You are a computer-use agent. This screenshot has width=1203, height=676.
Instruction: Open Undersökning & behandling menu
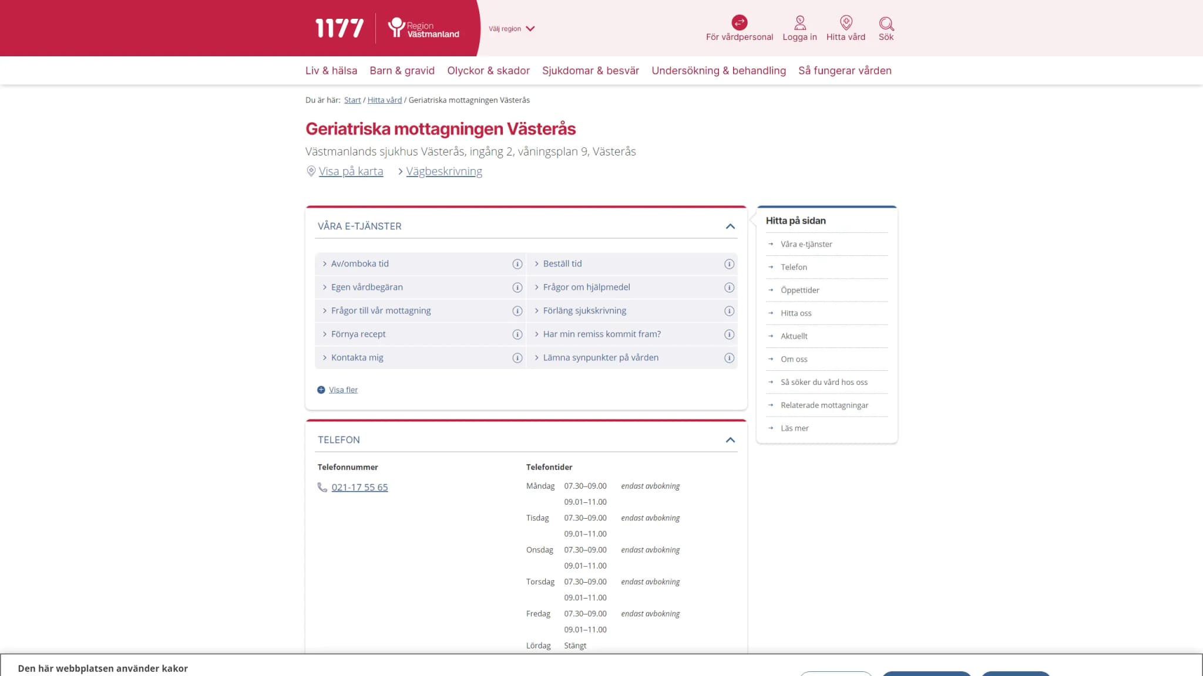pyautogui.click(x=718, y=70)
